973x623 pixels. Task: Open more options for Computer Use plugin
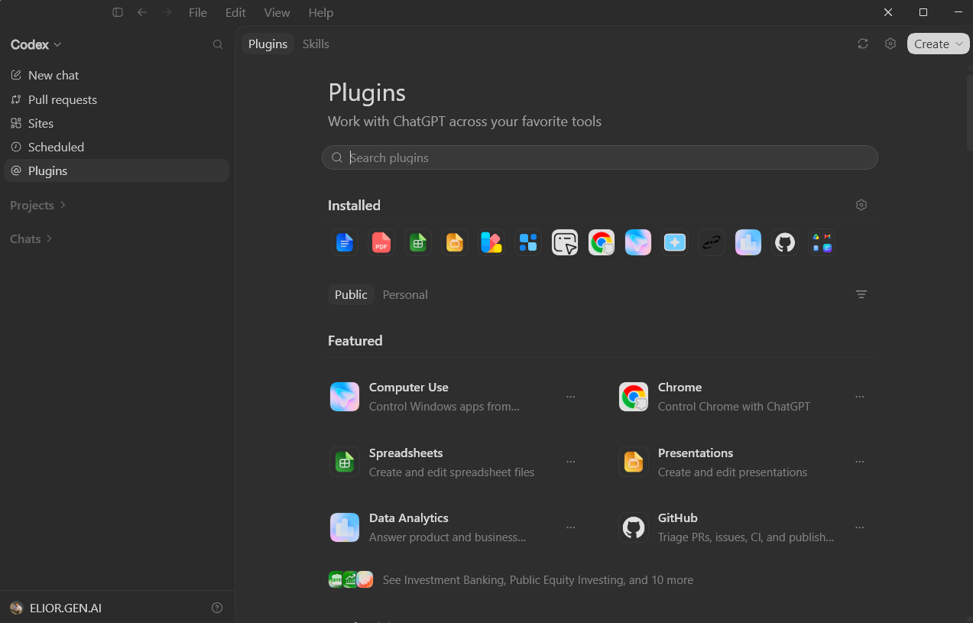pyautogui.click(x=571, y=397)
